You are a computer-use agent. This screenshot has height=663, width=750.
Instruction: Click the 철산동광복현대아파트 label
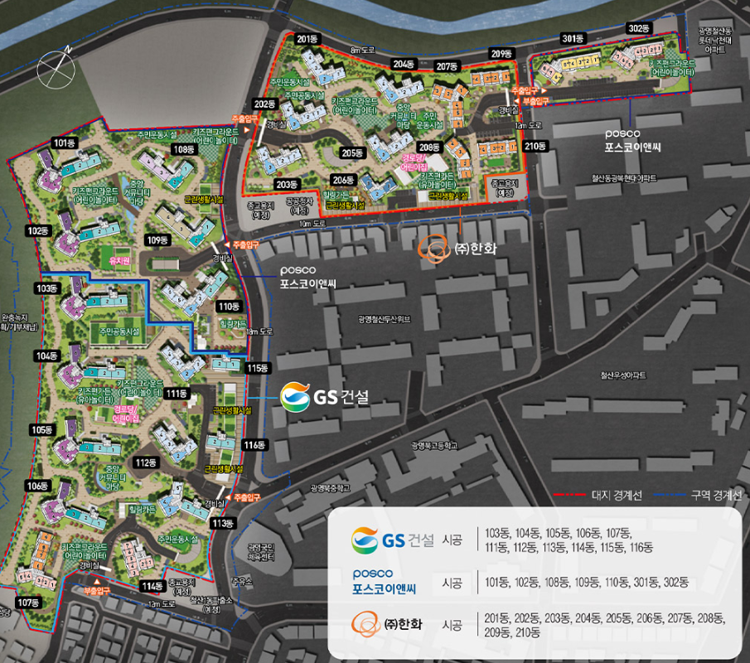pyautogui.click(x=624, y=178)
